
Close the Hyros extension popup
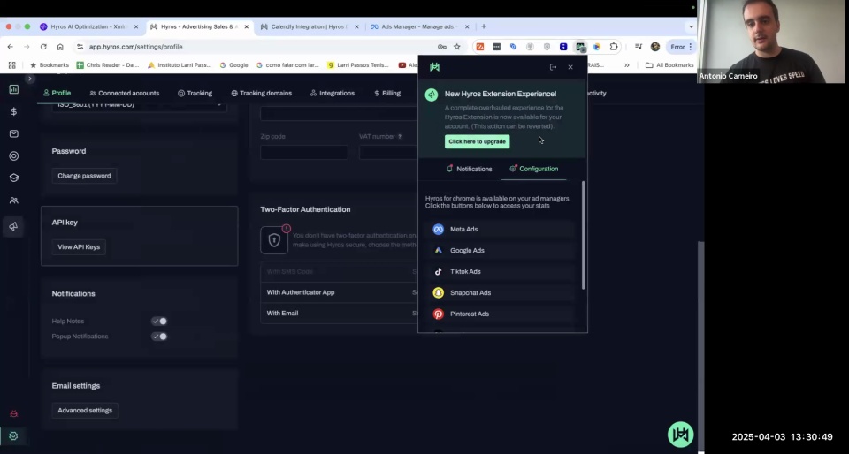click(x=570, y=67)
